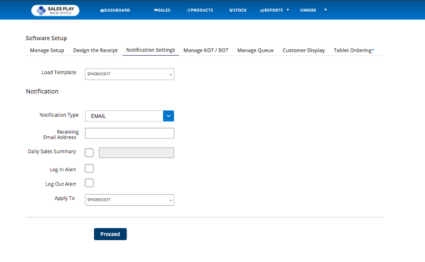This screenshot has height=262, width=425.
Task: Expand the Load Template dropdown
Action: point(130,74)
